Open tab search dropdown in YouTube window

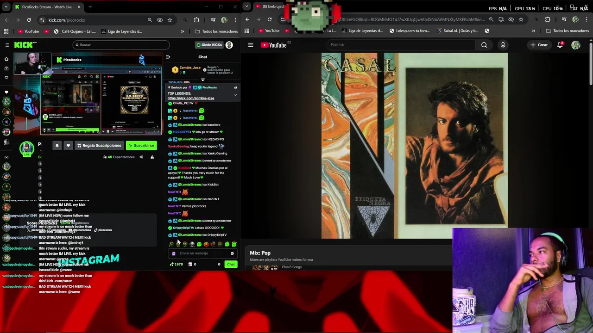pos(246,6)
